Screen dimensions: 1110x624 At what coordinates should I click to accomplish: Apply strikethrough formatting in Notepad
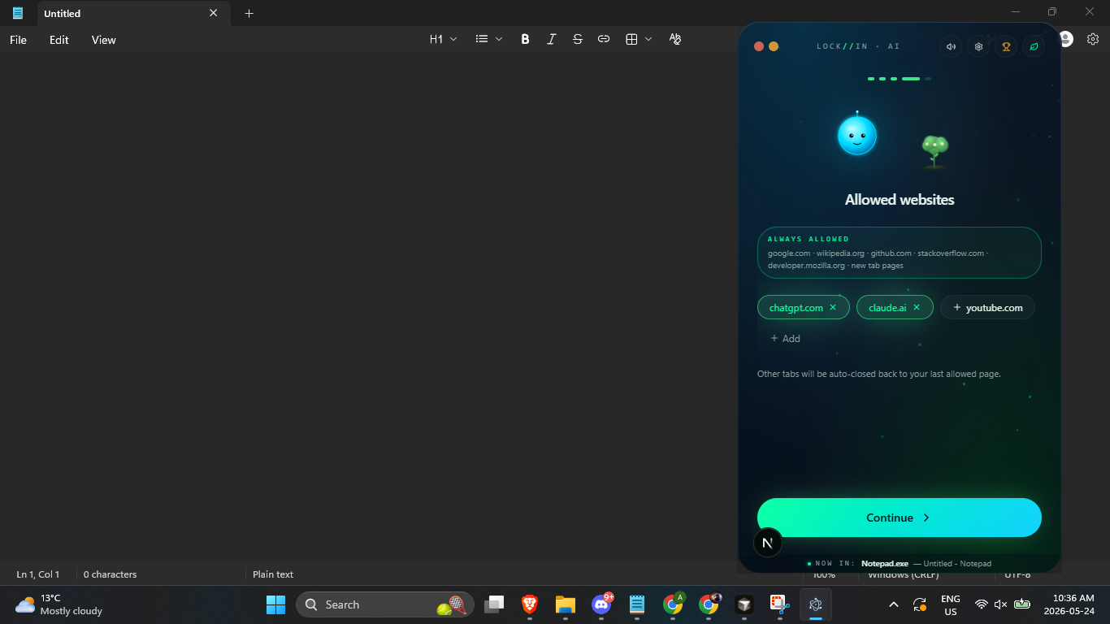(577, 39)
